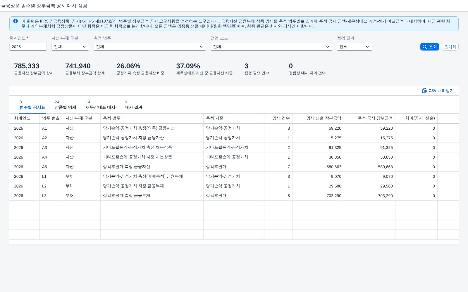Click the 명세 건수 column header
468x292 pixels.
[x=278, y=118]
